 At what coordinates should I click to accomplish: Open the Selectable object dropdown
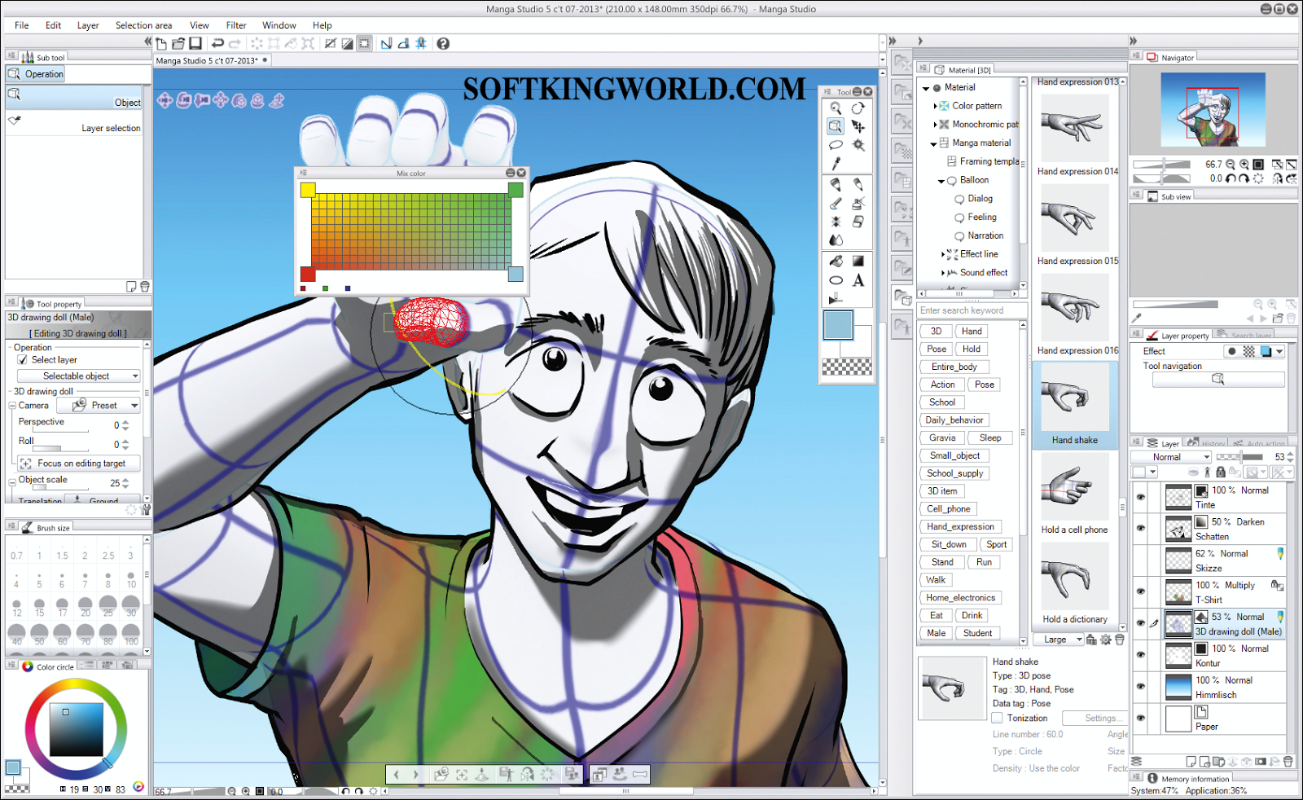[79, 376]
